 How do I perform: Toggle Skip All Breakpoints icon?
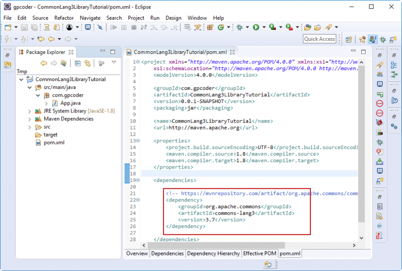click(100, 27)
